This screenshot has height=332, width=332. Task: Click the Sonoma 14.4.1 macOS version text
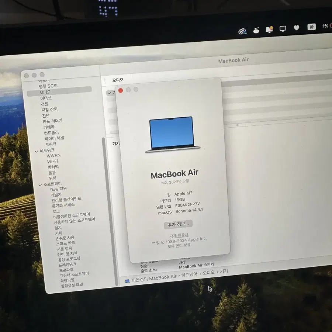click(189, 210)
